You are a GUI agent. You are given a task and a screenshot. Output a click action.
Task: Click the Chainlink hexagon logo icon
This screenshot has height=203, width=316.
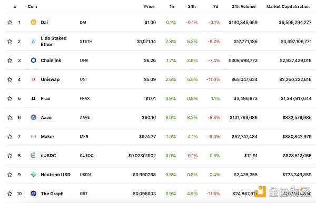click(34, 60)
